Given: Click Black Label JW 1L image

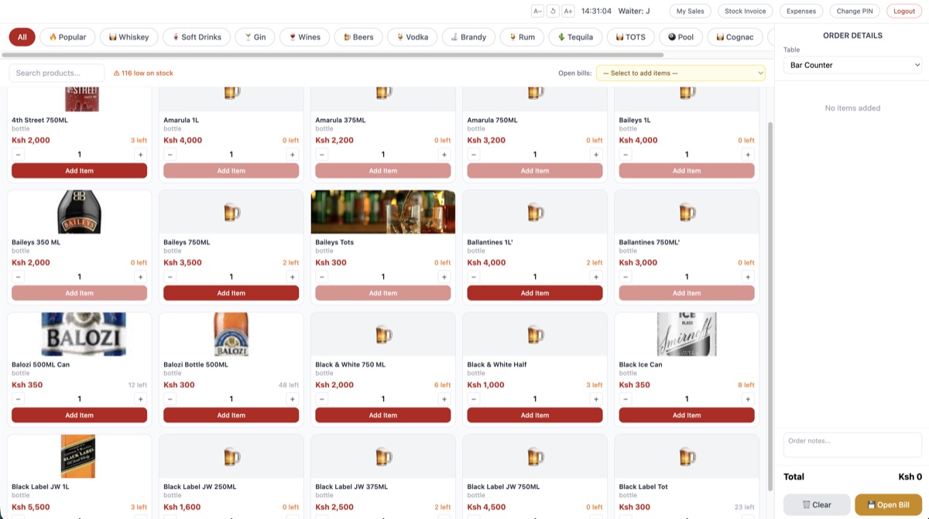Looking at the screenshot, I should click(78, 456).
